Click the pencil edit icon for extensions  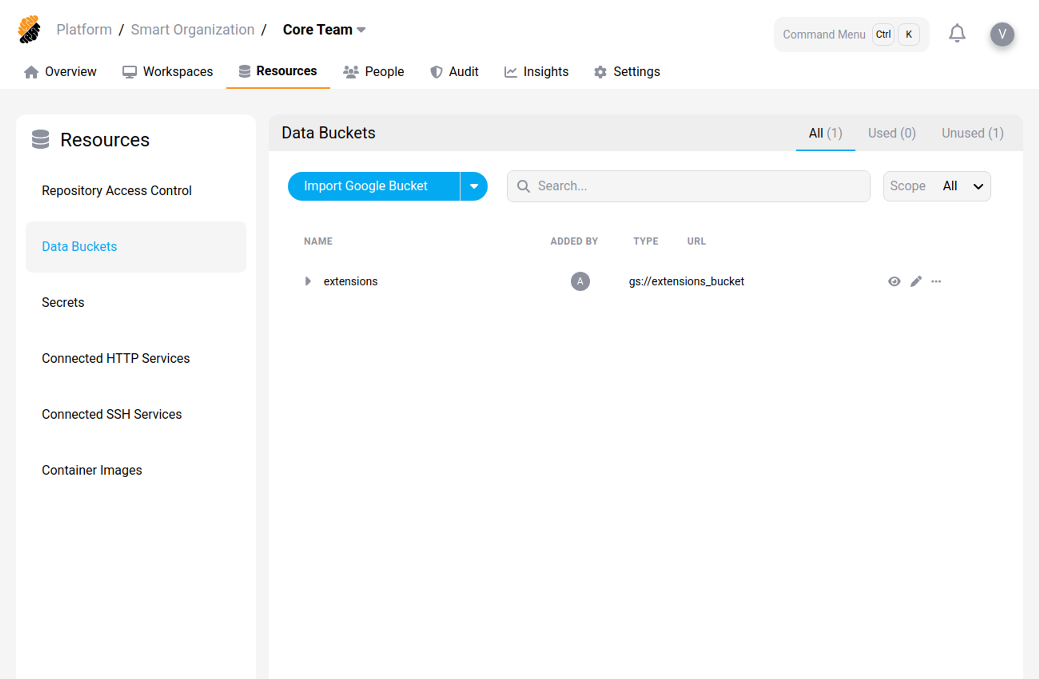tap(916, 281)
